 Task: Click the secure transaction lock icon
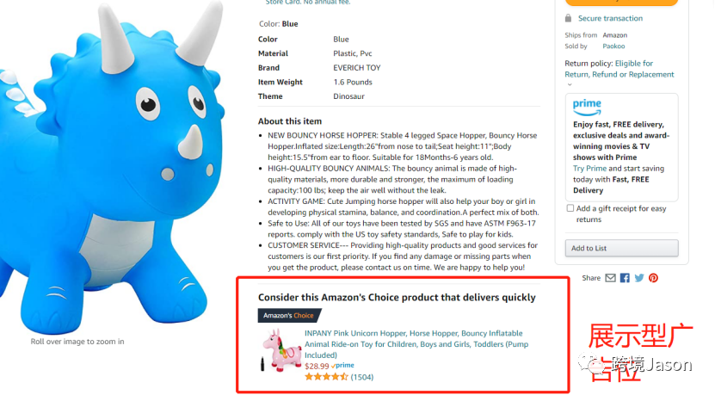568,18
